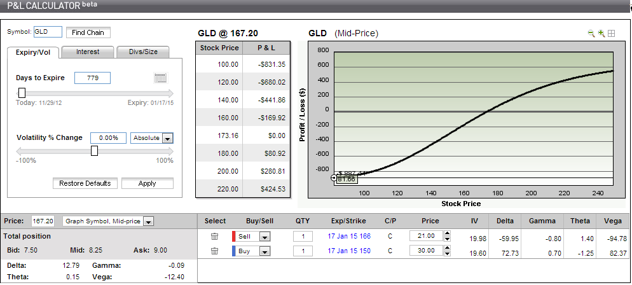Click the -94.78 vega value
632x285 pixels.
point(615,239)
